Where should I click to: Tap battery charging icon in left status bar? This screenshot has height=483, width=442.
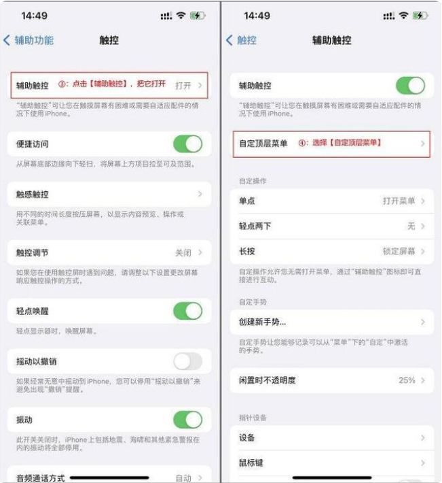(x=198, y=15)
